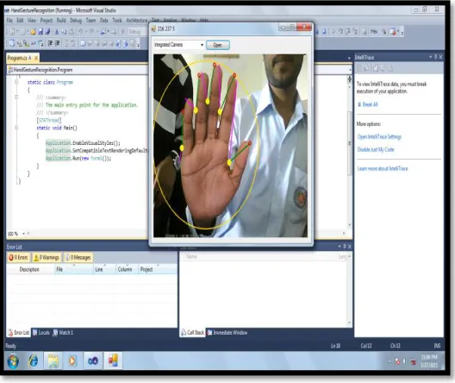Screen dimensions: 455x383
Task: Select the Call Stack tab
Action: [x=193, y=332]
